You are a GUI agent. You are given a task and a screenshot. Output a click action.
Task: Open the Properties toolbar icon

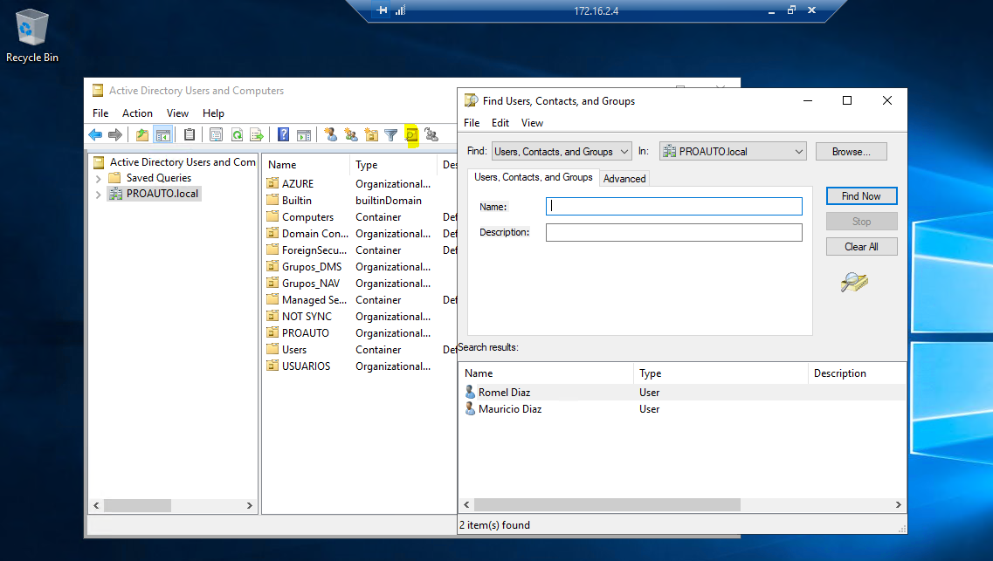click(216, 134)
